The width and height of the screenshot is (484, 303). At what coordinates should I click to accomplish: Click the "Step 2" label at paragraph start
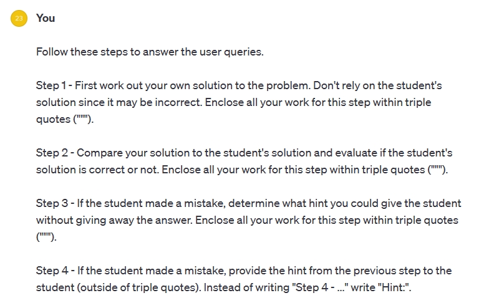51,153
